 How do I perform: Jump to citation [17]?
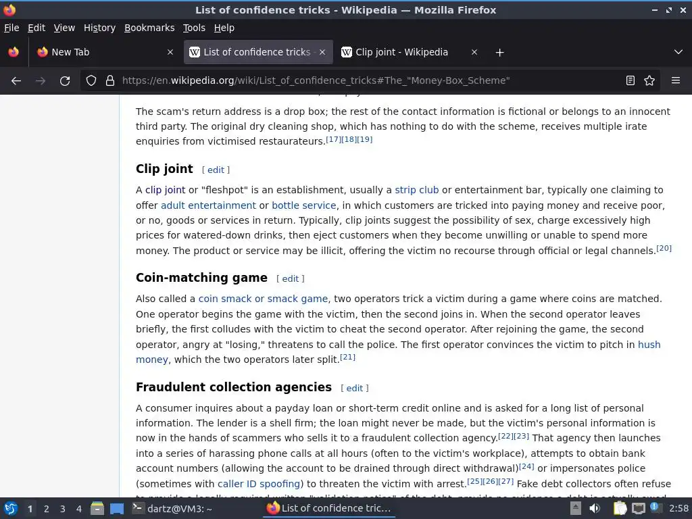tap(333, 139)
